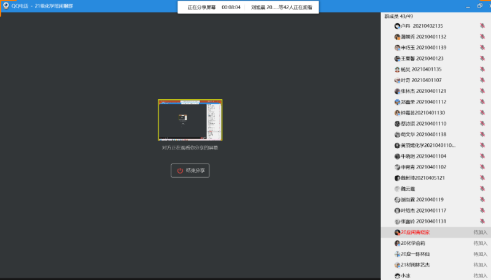Click the 00:08:04 sharing timer
Viewport: 491px width, 280px height.
tap(231, 7)
